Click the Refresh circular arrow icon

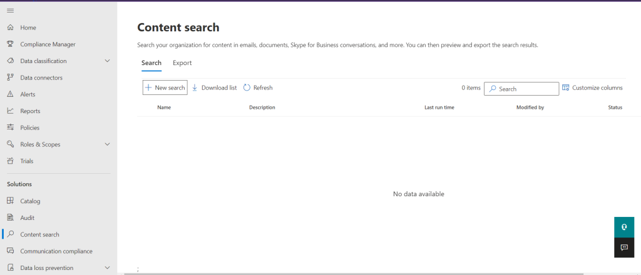pos(247,87)
